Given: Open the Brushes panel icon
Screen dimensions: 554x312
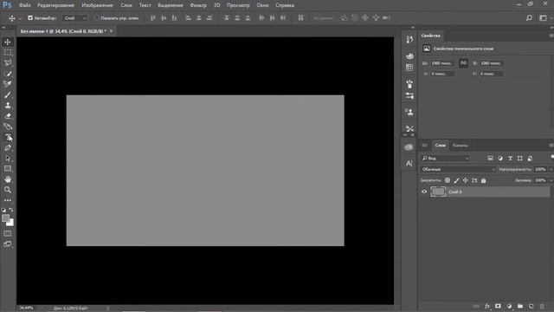Looking at the screenshot, I should tap(409, 84).
